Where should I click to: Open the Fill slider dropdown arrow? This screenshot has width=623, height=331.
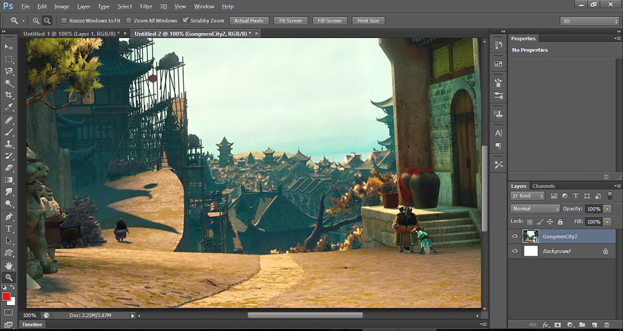point(608,222)
